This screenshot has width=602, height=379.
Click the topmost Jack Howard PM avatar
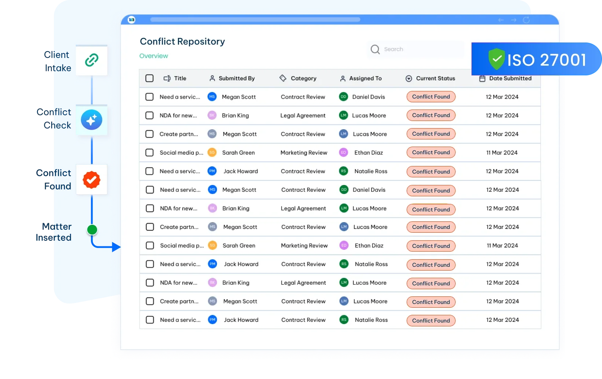[x=212, y=171]
